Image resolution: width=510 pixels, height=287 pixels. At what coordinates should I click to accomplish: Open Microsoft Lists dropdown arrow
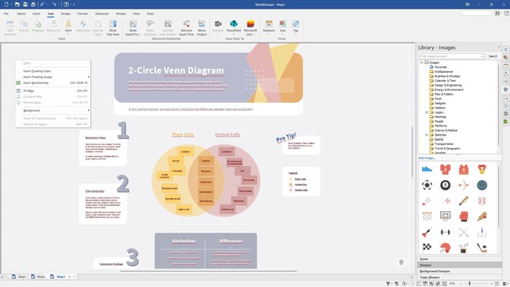254,34
